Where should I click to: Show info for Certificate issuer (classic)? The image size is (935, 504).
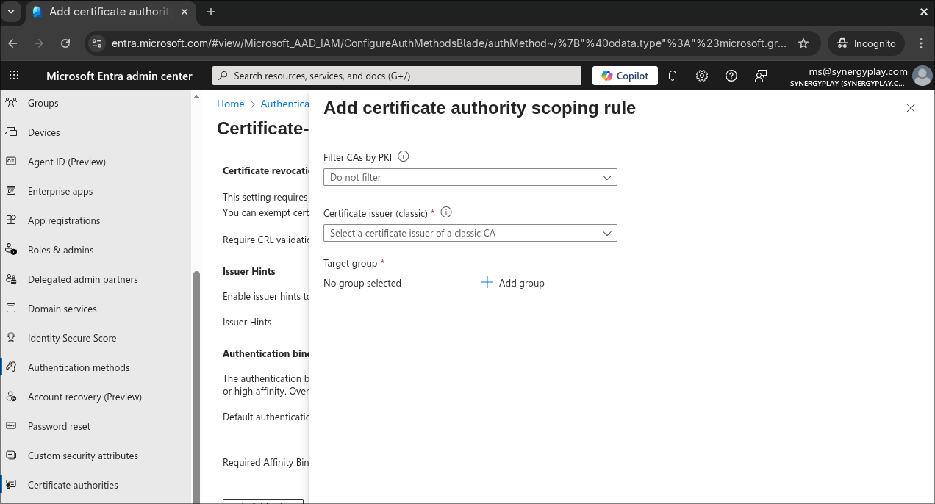[445, 212]
